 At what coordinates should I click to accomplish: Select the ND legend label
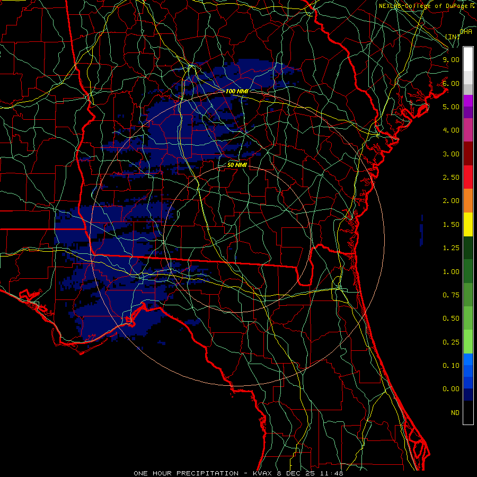[455, 413]
